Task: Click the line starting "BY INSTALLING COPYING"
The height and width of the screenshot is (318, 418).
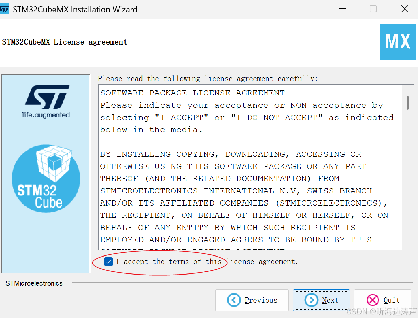Action: tap(231, 154)
